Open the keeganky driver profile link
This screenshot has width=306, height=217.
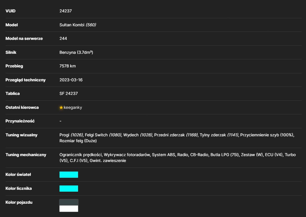coord(73,108)
